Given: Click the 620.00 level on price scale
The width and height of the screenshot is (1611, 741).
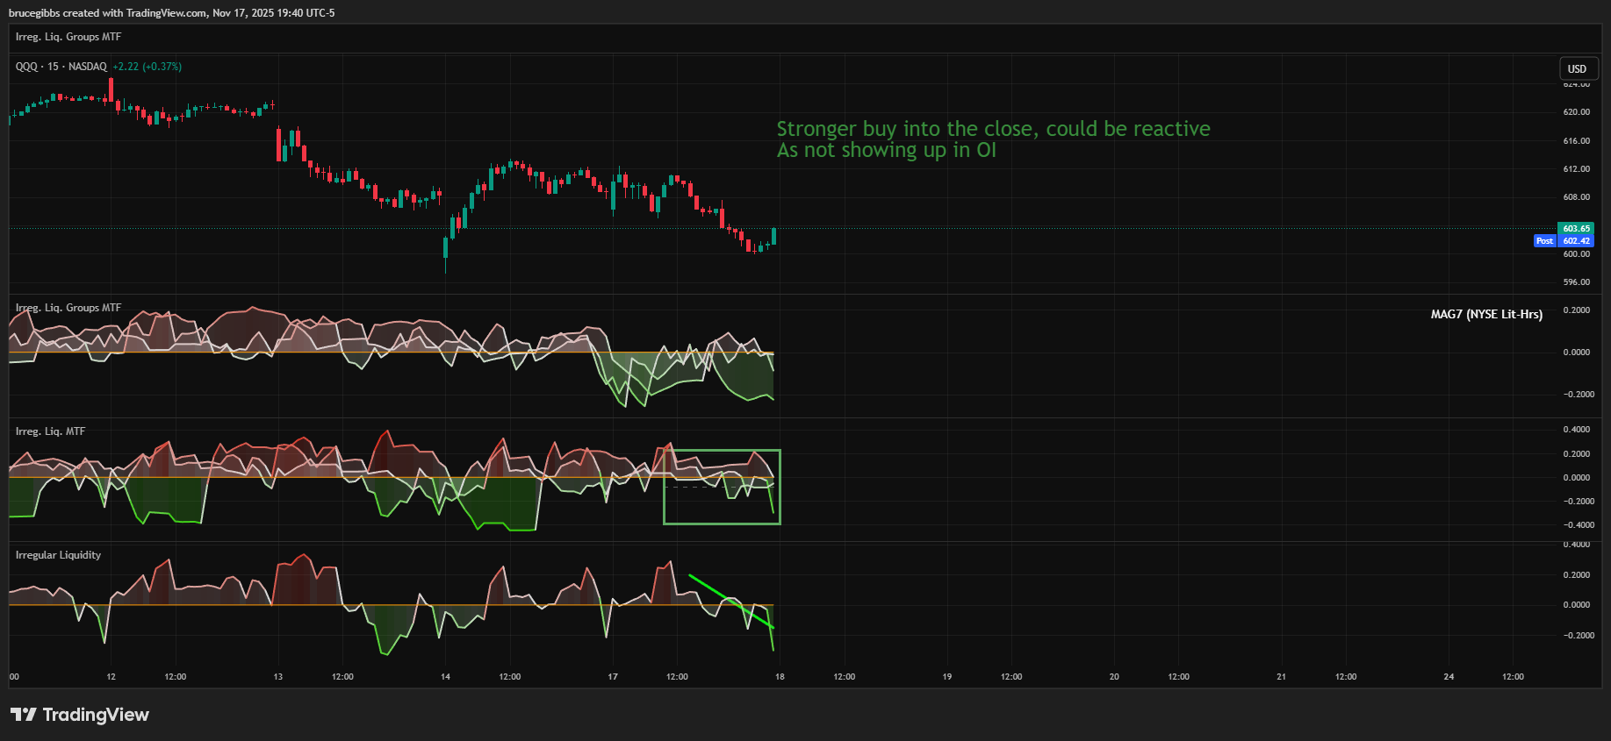Looking at the screenshot, I should 1576,112.
